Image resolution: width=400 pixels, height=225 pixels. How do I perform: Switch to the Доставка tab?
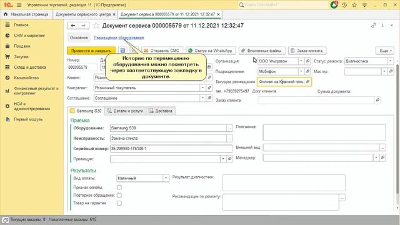click(161, 111)
